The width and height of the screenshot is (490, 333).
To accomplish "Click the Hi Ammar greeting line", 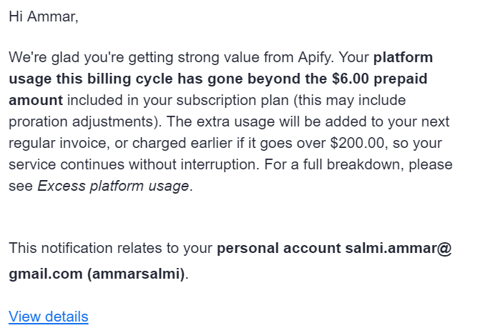I will pos(43,17).
